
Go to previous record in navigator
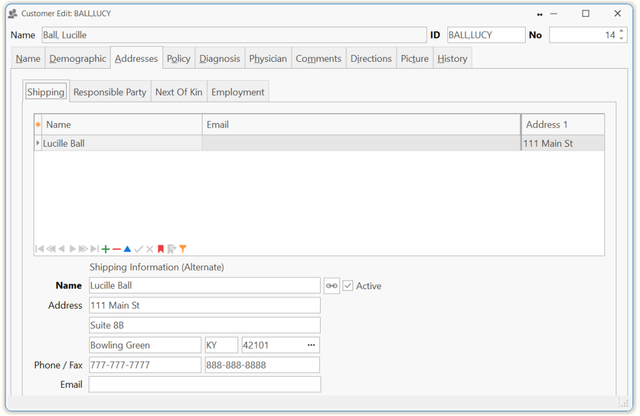[x=62, y=249]
